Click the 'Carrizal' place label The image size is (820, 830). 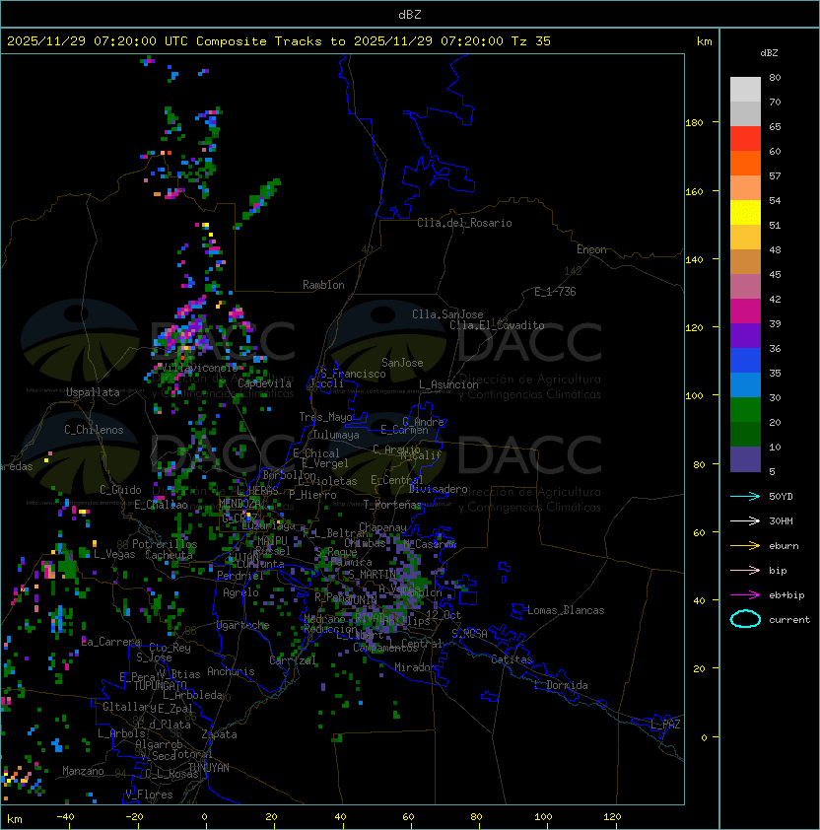293,660
